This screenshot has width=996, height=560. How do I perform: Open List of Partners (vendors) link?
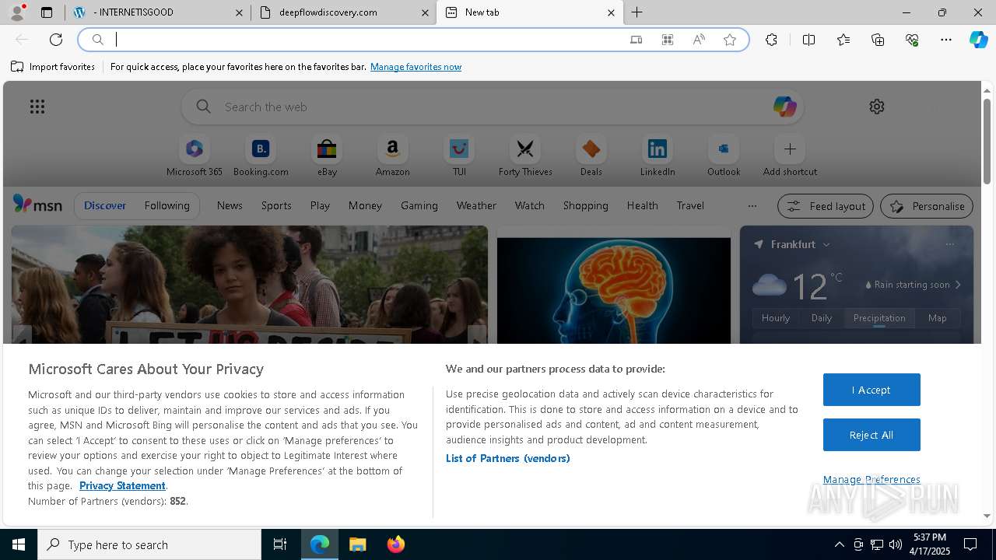pos(507,458)
